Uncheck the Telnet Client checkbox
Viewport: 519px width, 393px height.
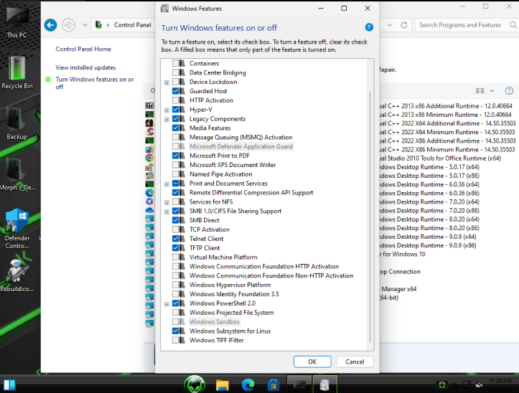[x=175, y=239]
